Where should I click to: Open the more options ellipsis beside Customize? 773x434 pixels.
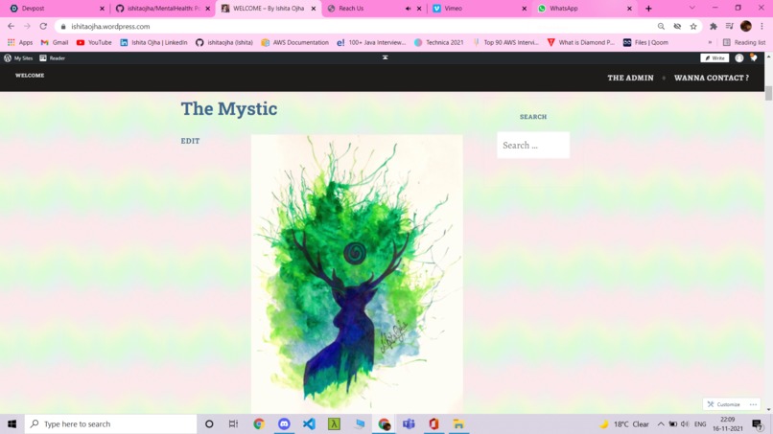(753, 404)
